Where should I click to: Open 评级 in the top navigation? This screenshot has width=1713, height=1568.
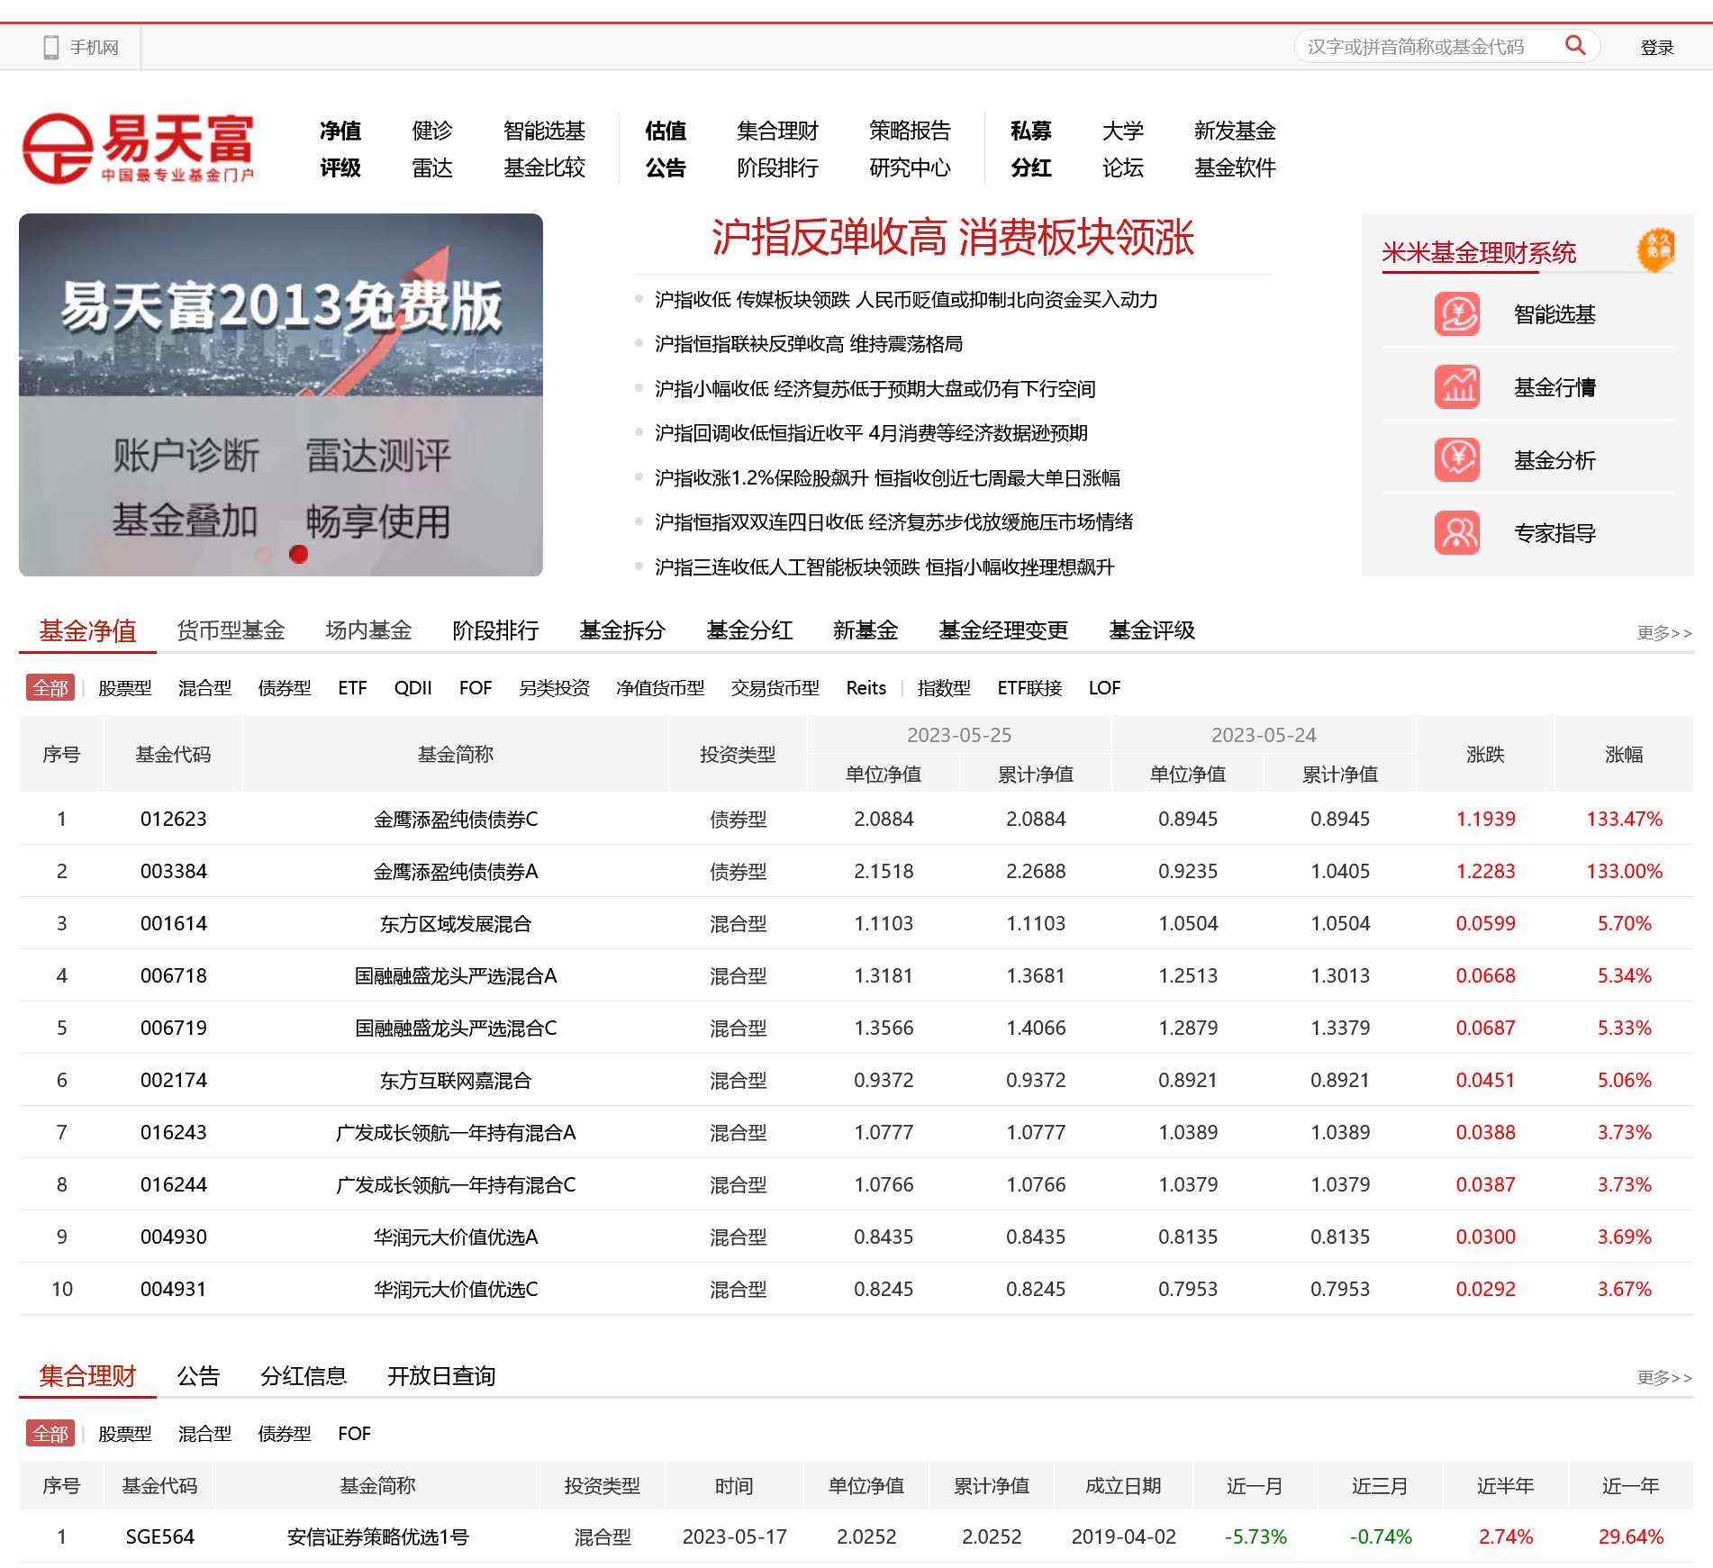340,168
